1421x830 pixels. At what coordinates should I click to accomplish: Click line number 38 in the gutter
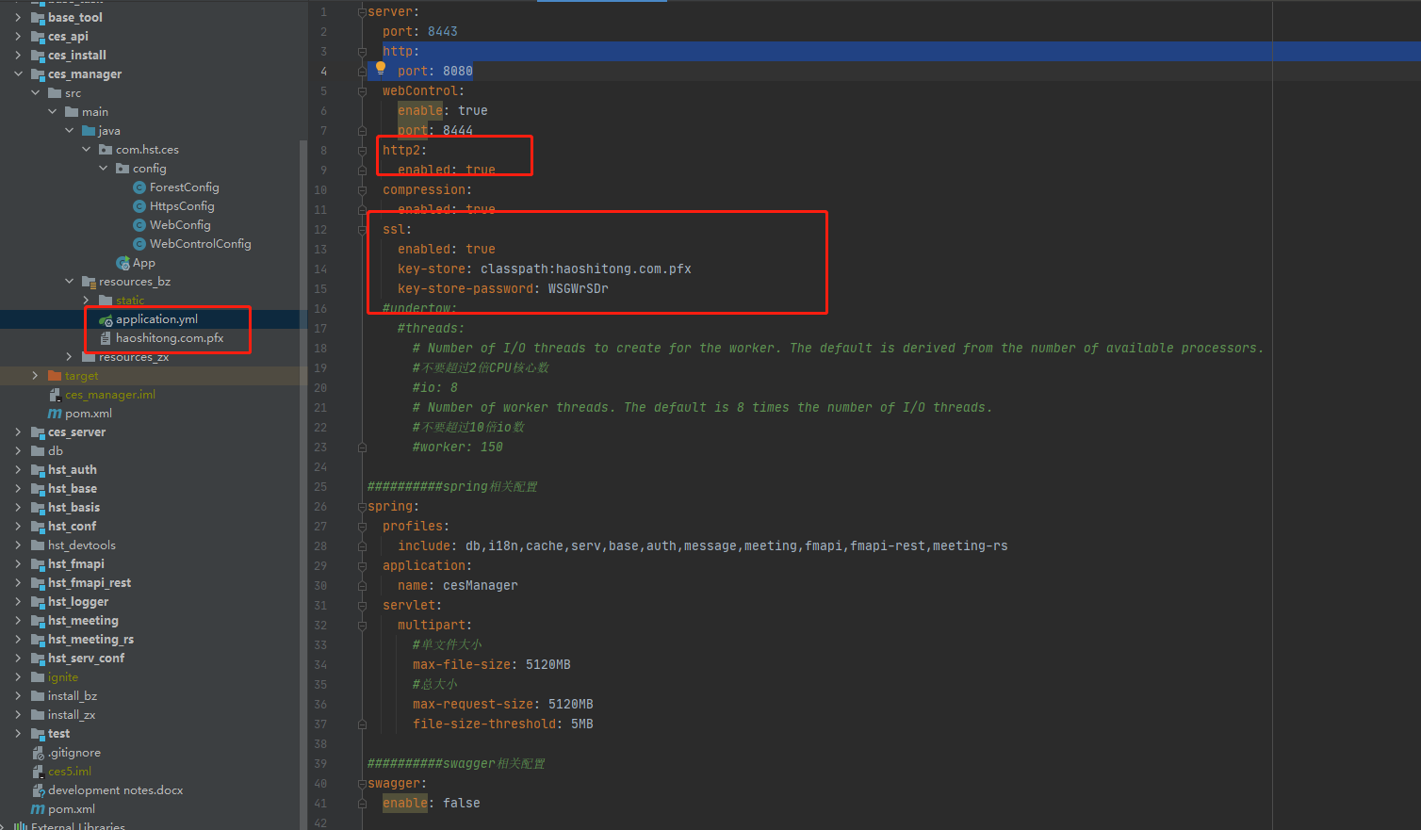coord(320,744)
